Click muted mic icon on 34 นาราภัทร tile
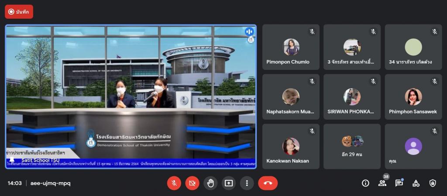Image resolution: width=447 pixels, height=196 pixels. 434,31
